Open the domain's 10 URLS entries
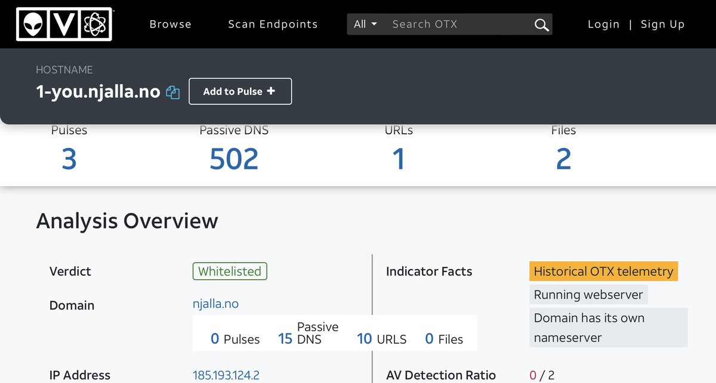 pyautogui.click(x=364, y=339)
